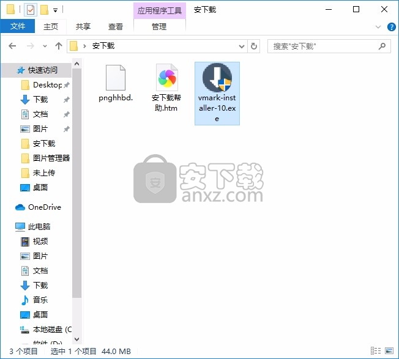This screenshot has height=359, width=399.
Task: Go forward with the right arrow
Action: [30, 46]
